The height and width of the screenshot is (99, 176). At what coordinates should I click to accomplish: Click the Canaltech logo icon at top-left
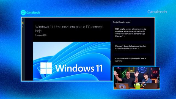[23, 12]
